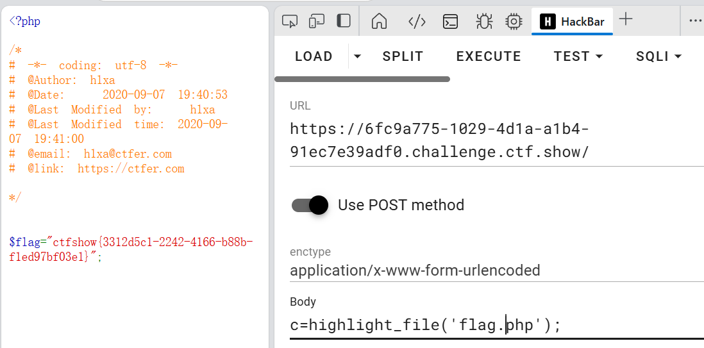Expand the LOAD dropdown arrow
The height and width of the screenshot is (348, 704).
click(x=358, y=56)
